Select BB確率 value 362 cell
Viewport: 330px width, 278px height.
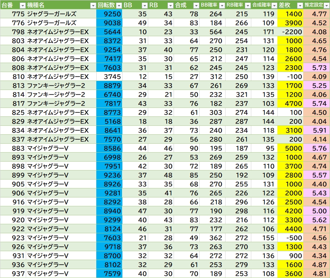pyautogui.click(x=212, y=238)
